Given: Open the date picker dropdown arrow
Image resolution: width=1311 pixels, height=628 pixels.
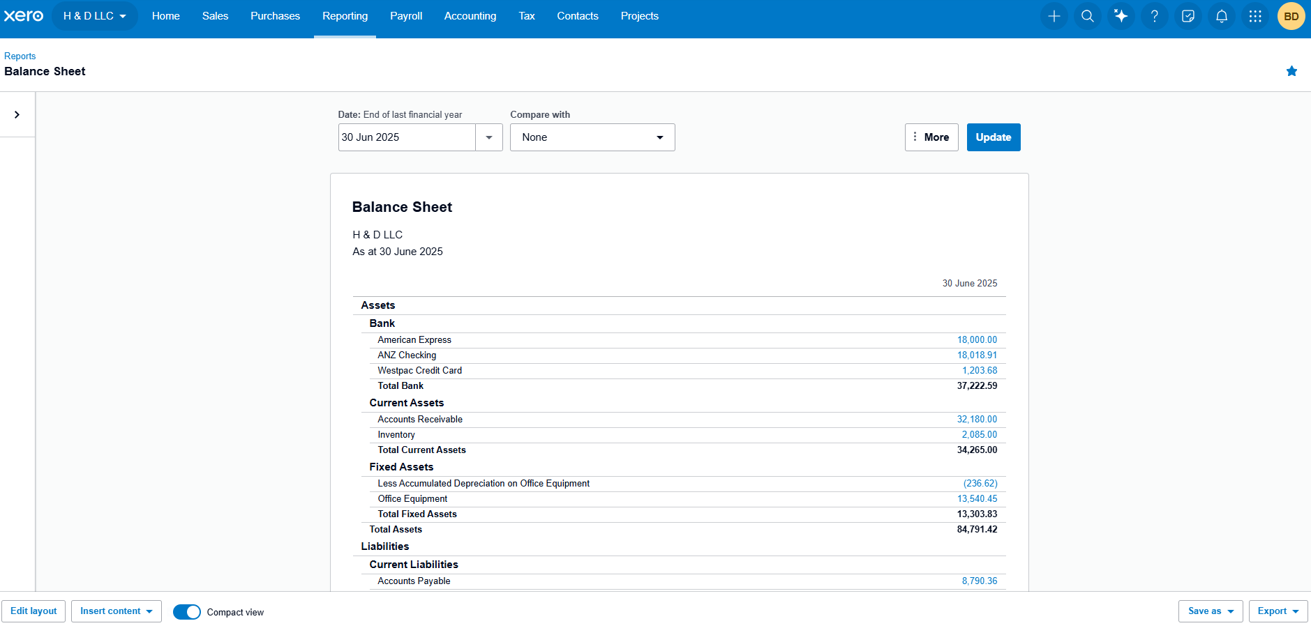Looking at the screenshot, I should 489,137.
